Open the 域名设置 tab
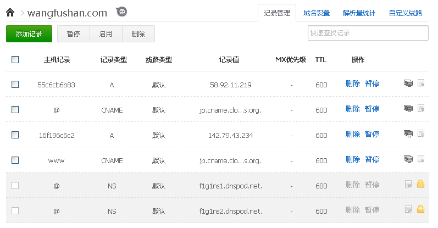Viewport: 438px width, 228px height. click(317, 13)
